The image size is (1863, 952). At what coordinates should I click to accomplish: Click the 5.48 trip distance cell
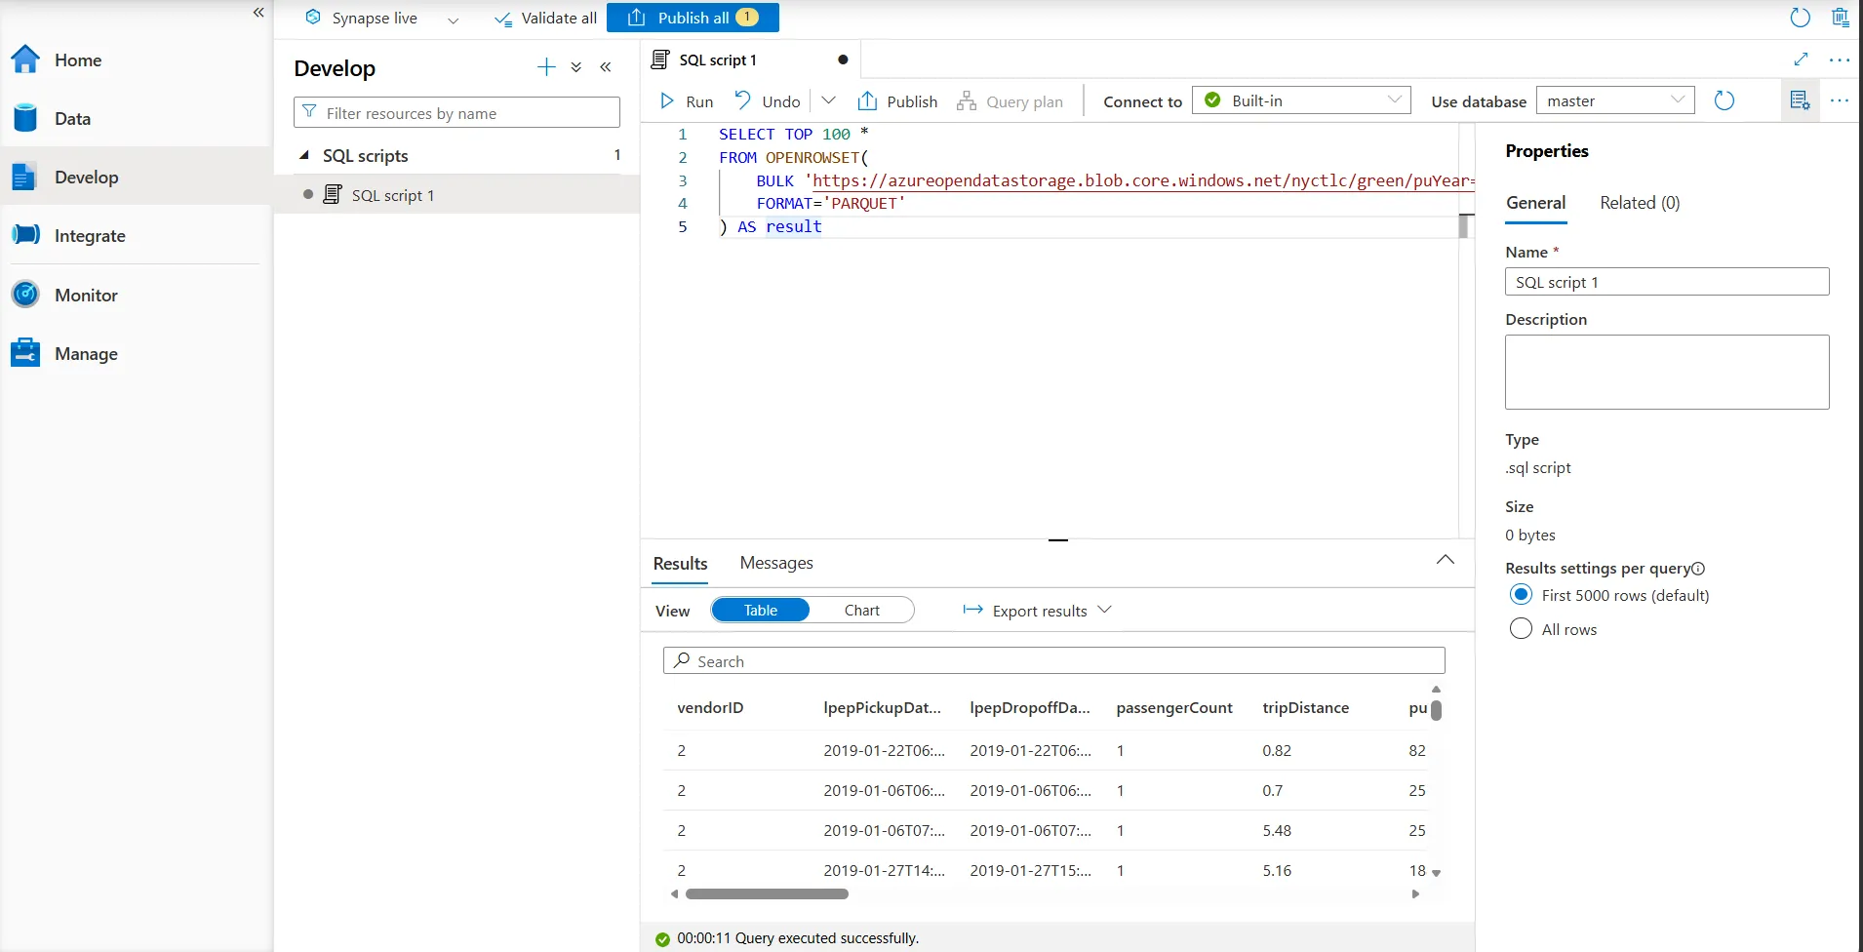pyautogui.click(x=1277, y=830)
